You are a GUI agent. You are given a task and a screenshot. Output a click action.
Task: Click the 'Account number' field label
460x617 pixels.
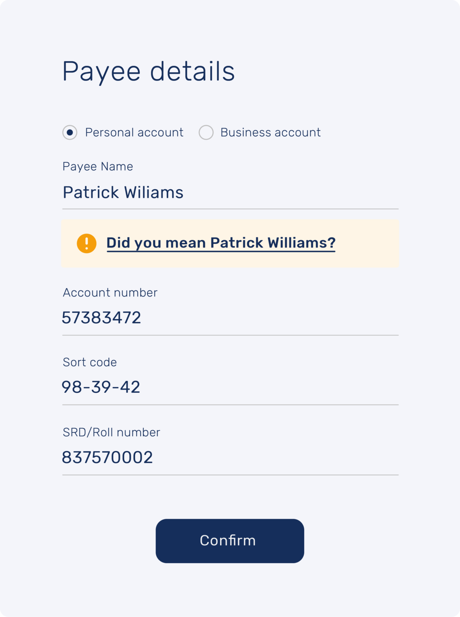[110, 293]
